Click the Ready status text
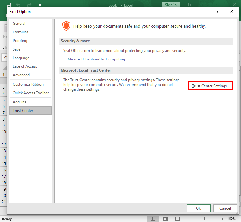241x222 pixels. coord(7,219)
